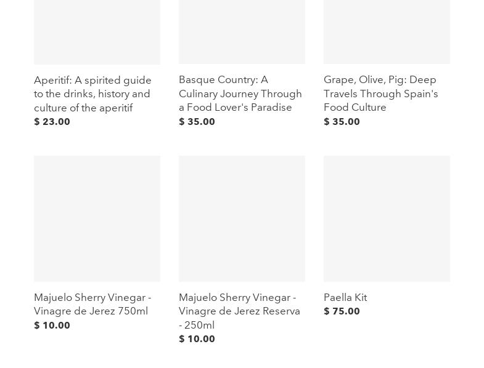Viewport: 484px width, 368px height.
Task: Click the Vinagre de Jerez 750ml title
Action: point(92,304)
